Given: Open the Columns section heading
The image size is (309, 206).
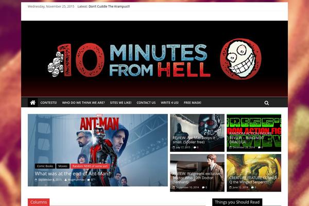Looking at the screenshot, I should [x=39, y=202].
